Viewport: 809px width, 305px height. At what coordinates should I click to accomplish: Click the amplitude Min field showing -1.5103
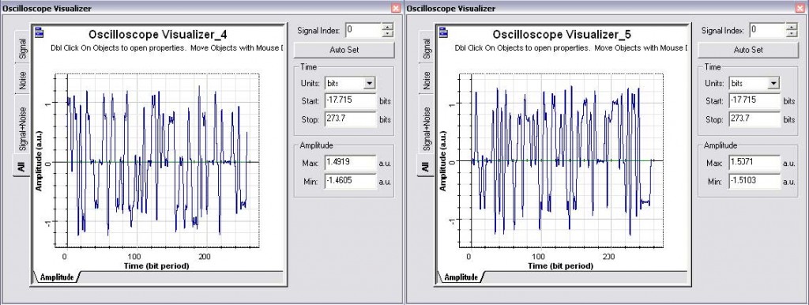(754, 182)
